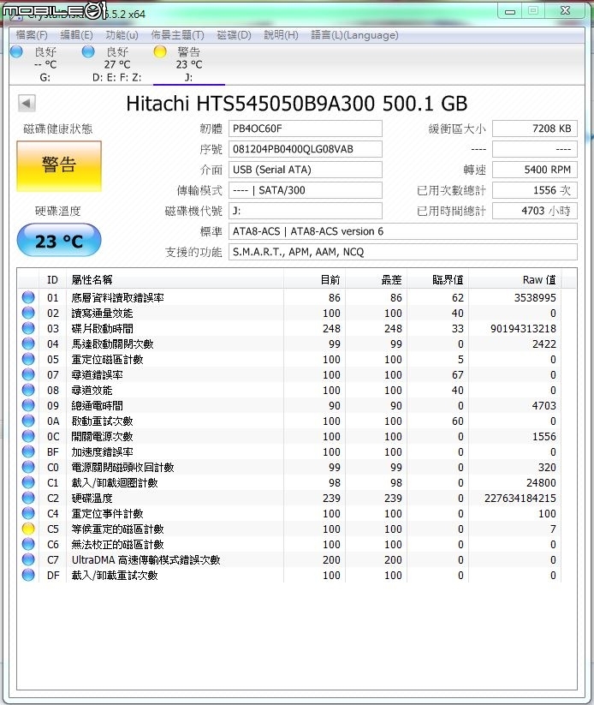594x705 pixels.
Task: Click the 臨界值 column header
Action: pos(438,279)
